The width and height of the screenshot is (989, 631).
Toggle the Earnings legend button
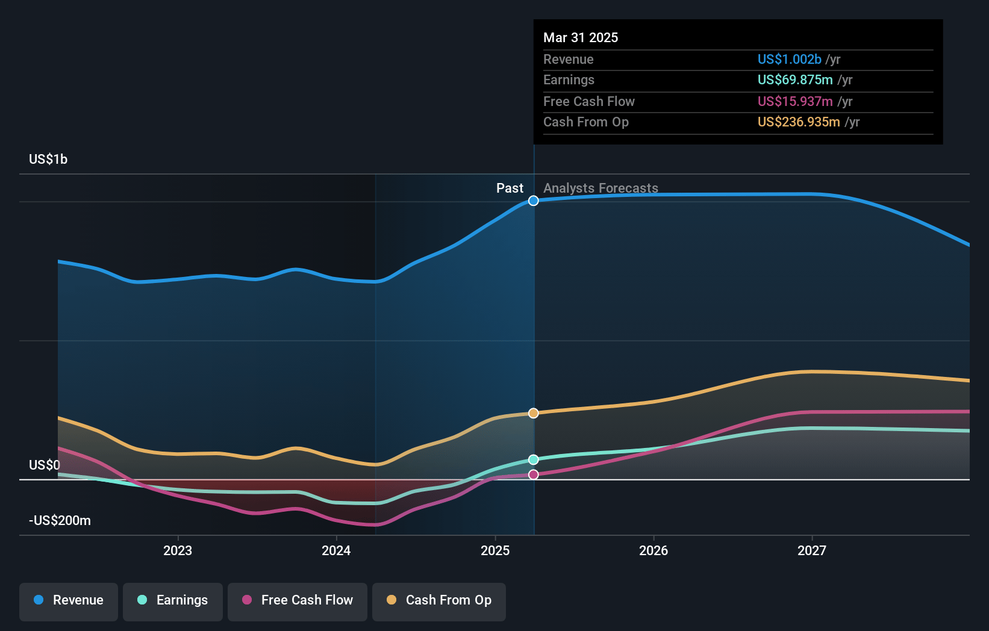click(173, 601)
